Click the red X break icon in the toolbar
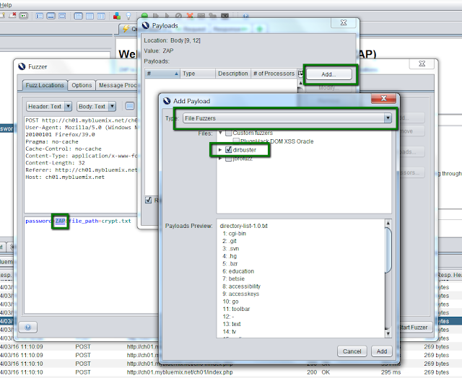 pos(190,16)
